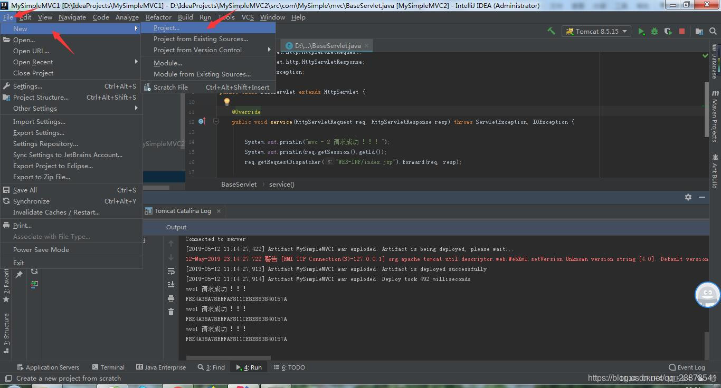Click Save All in the File menu
Screen dimensions: 721x388
[x=71, y=190]
